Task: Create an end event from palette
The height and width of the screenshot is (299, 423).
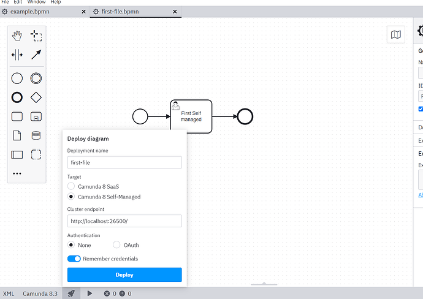Action: click(x=17, y=97)
